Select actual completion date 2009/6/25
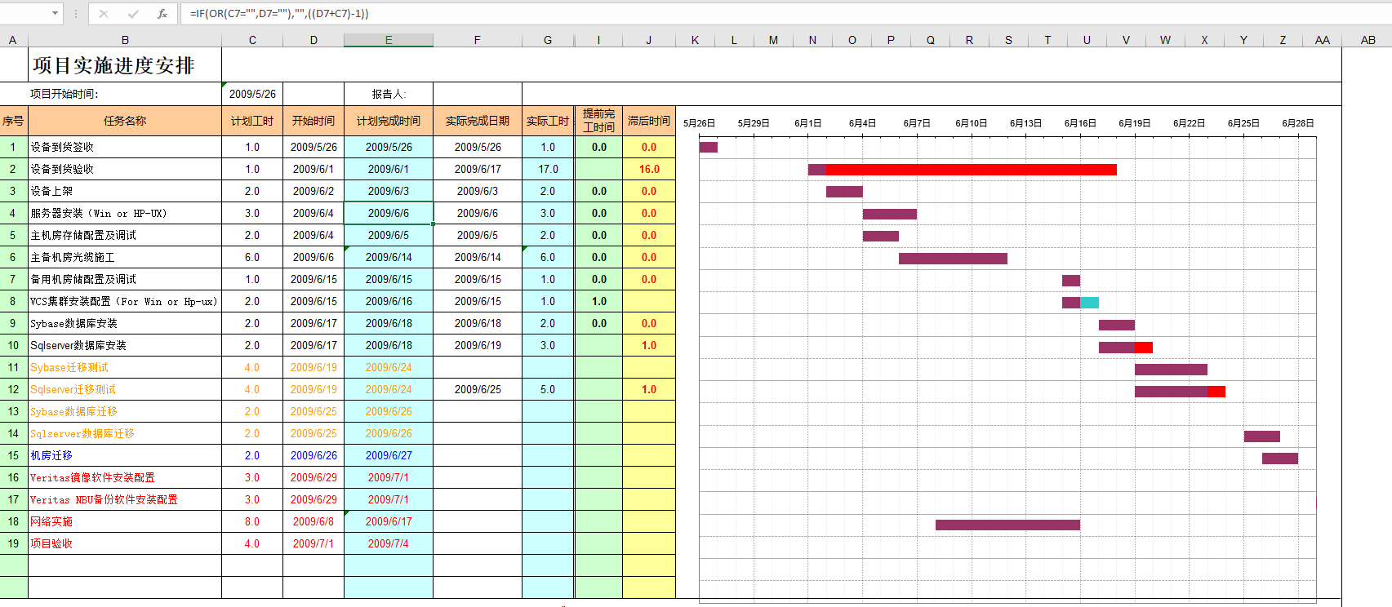Viewport: 1392px width, 607px height. click(x=478, y=389)
